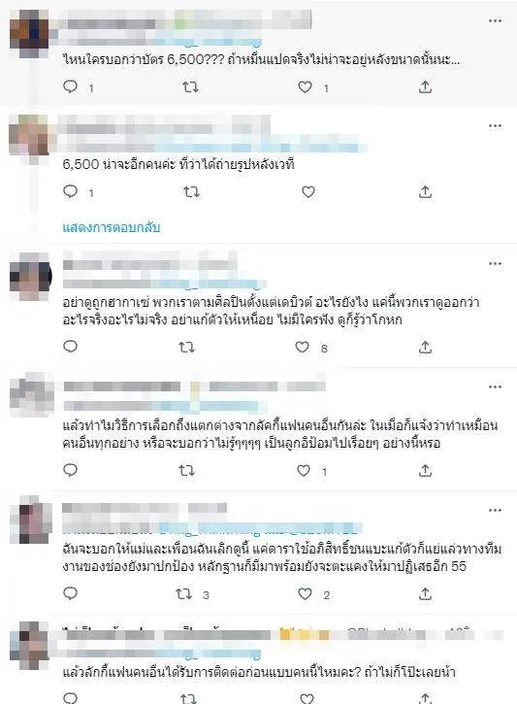
Task: Open more options on the ฮากาเซ่ tweet
Action: 495,263
